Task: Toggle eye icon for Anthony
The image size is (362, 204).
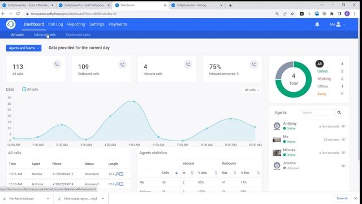Action: 343,126
